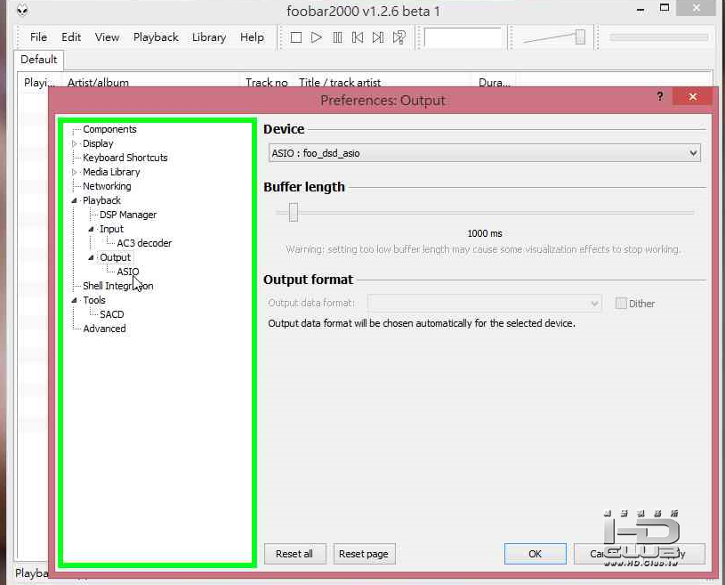Image resolution: width=725 pixels, height=585 pixels.
Task: Select the Networking preferences page
Action: [107, 186]
